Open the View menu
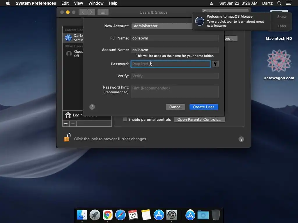298x223 pixels. pyautogui.click(x=79, y=3)
